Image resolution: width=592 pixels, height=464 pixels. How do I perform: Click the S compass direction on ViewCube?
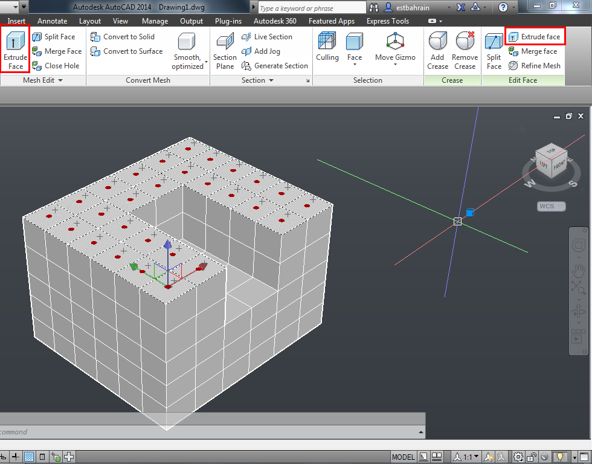click(573, 184)
